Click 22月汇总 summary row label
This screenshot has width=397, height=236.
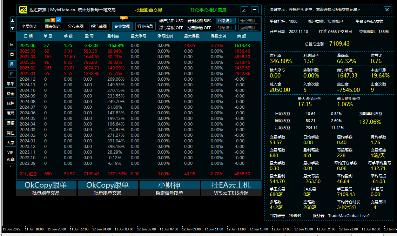pos(29,174)
